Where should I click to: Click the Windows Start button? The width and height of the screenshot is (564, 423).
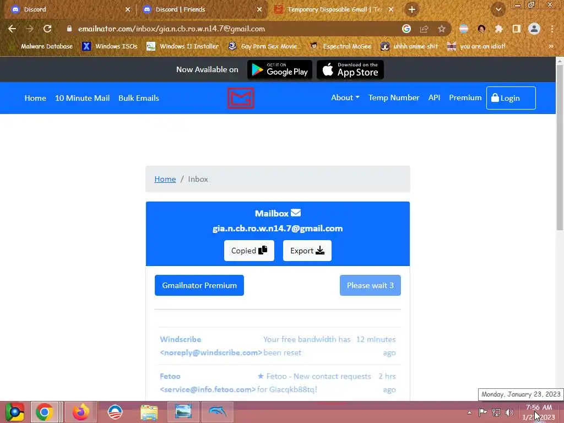15,412
